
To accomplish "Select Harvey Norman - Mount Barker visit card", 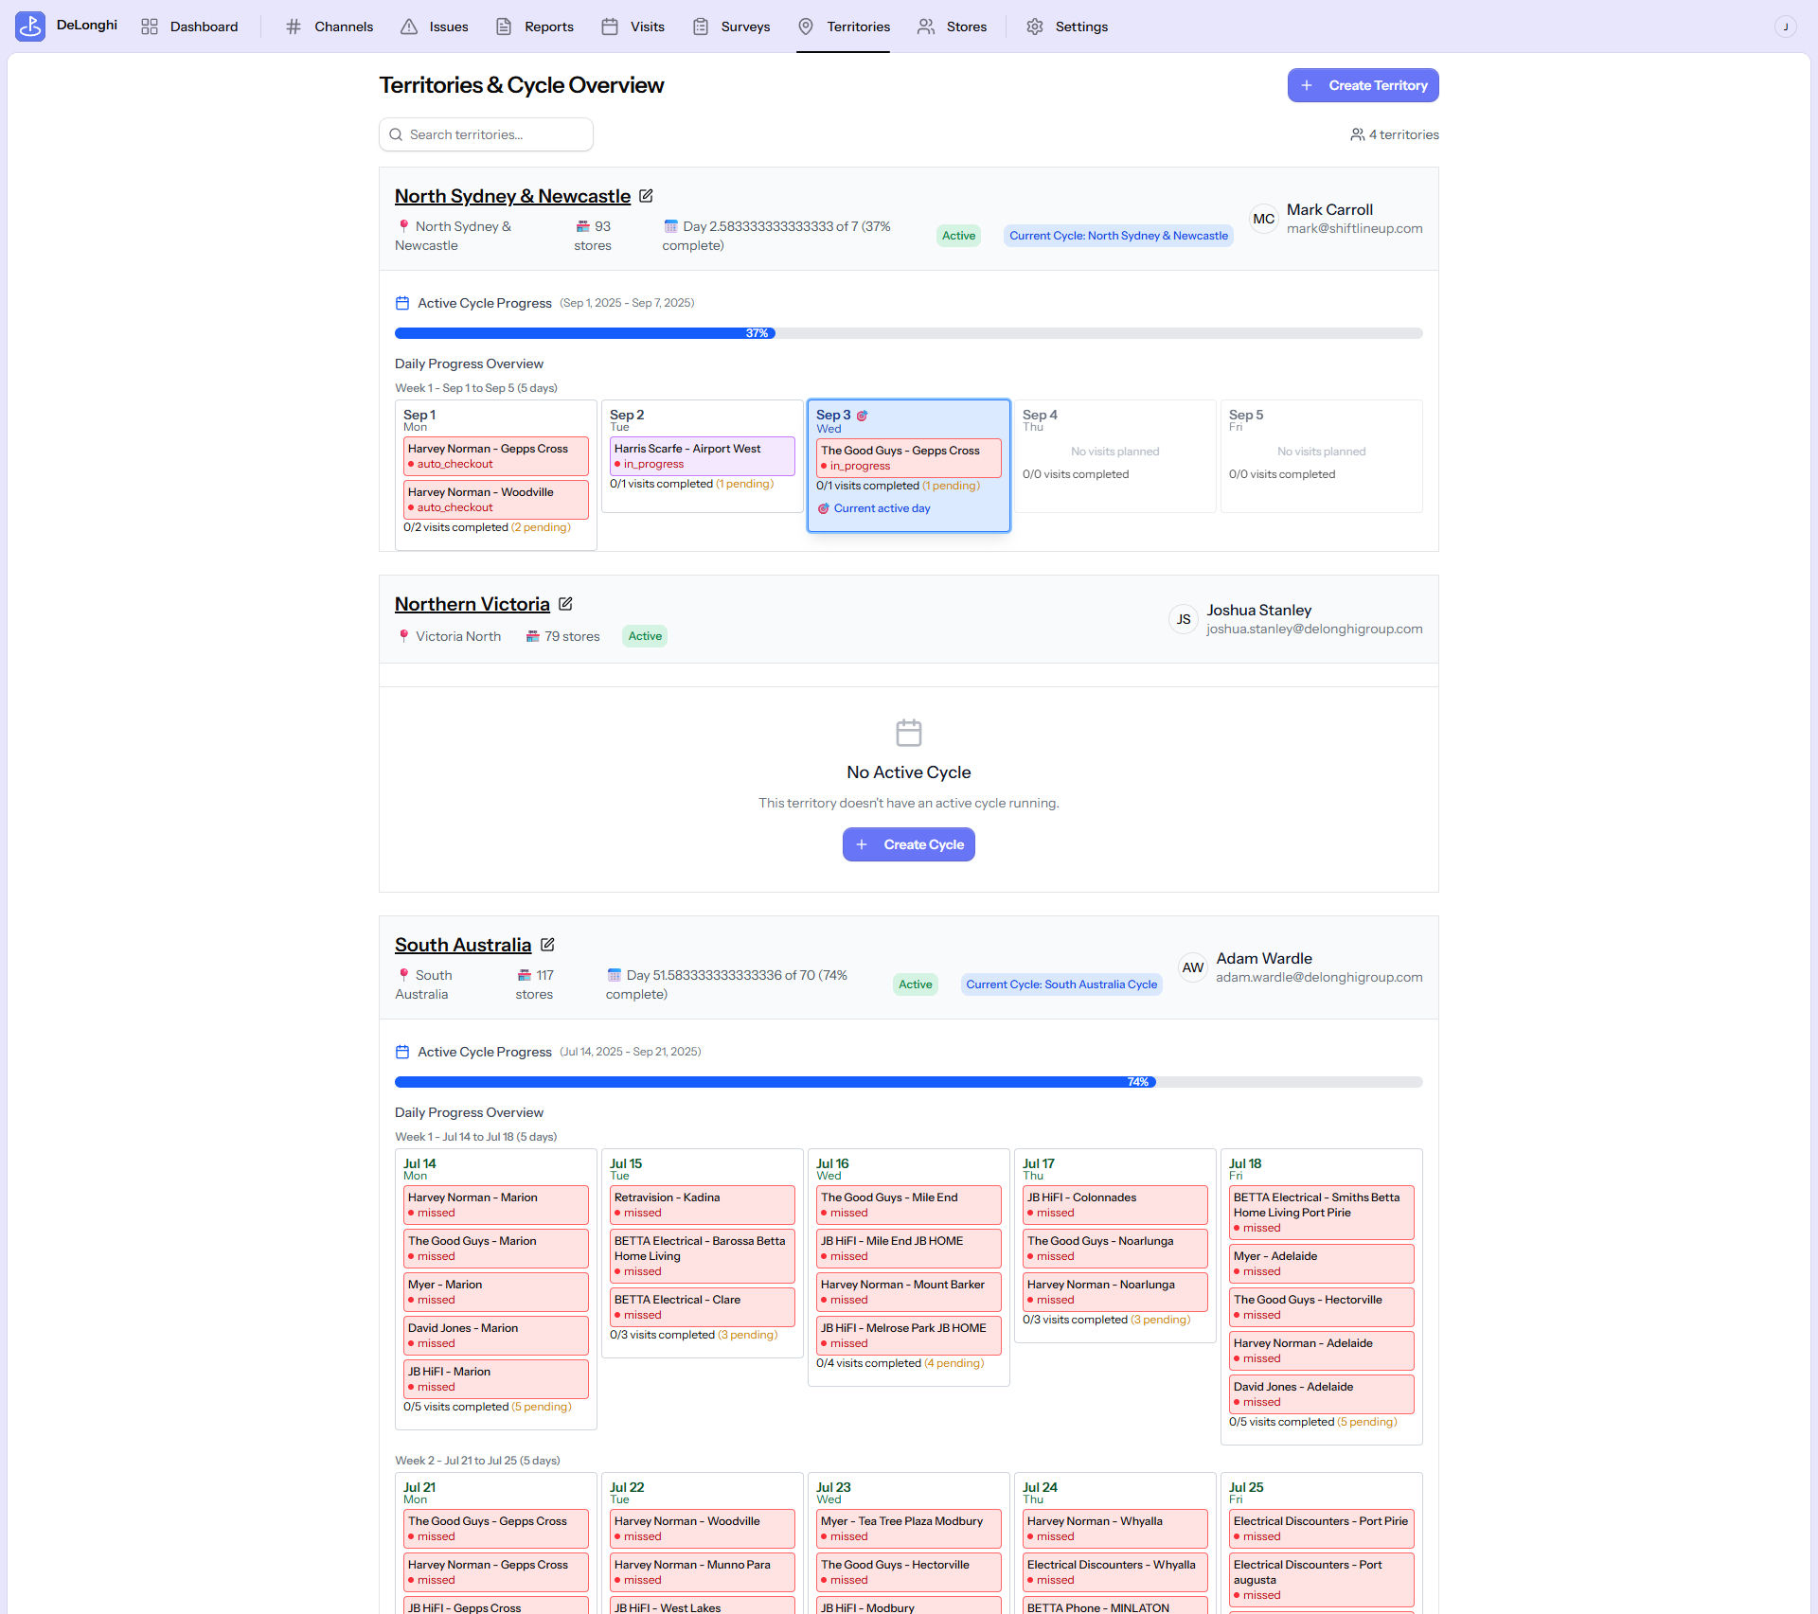I will [909, 1292].
